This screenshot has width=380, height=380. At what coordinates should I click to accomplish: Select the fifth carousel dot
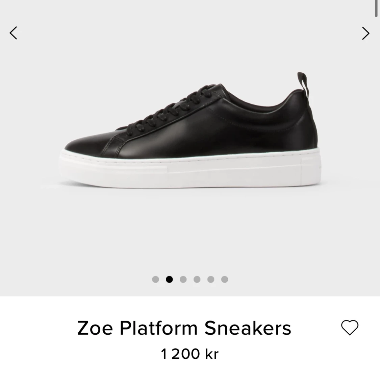point(210,279)
